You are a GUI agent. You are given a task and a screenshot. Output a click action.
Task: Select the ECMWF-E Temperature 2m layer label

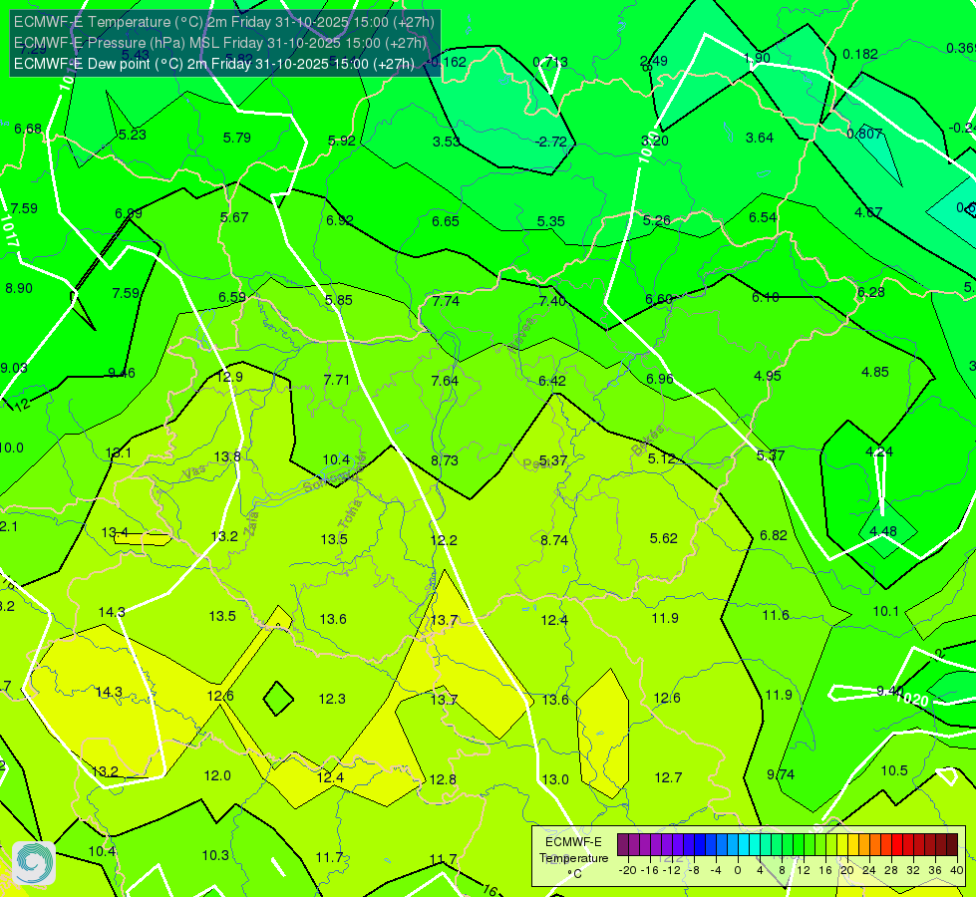coord(223,22)
